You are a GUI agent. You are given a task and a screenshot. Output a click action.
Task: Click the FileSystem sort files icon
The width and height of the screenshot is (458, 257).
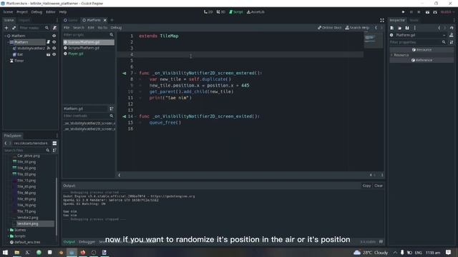tap(54, 151)
